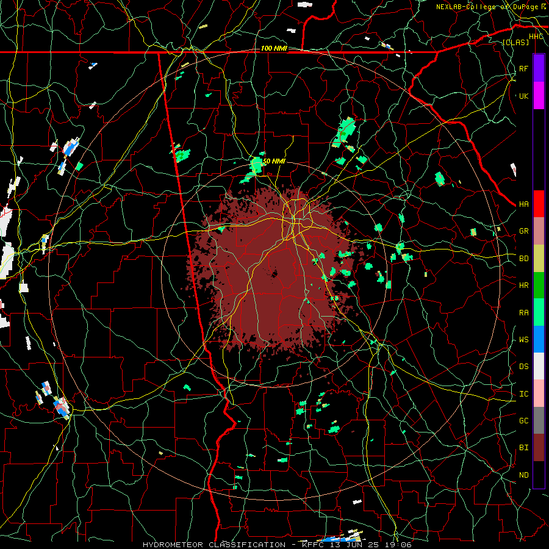Image resolution: width=549 pixels, height=549 pixels.
Task: Click the dusty pink GR legend swatch
Action: point(539,231)
